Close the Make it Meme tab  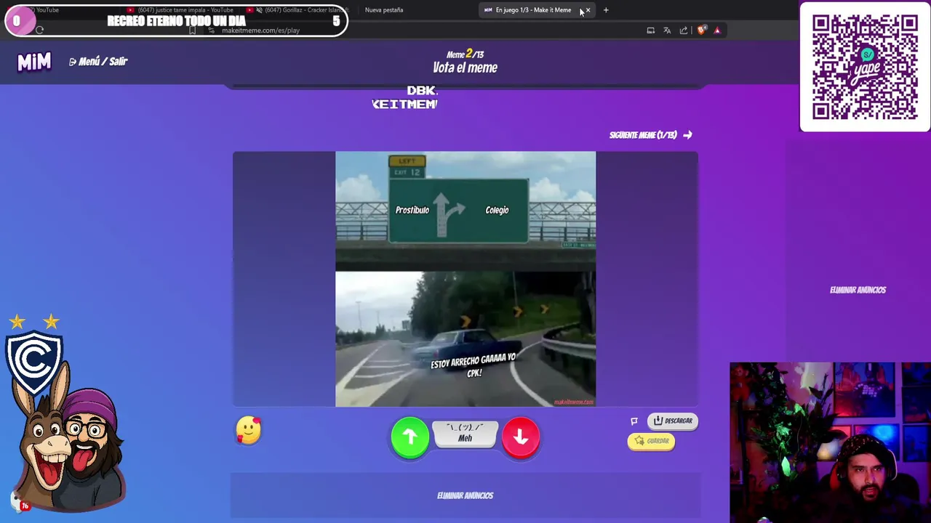[x=588, y=10]
